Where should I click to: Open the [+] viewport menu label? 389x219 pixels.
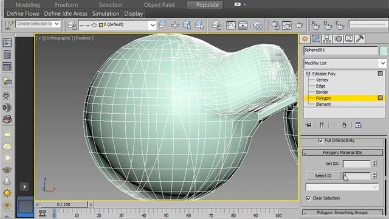[x=40, y=38]
